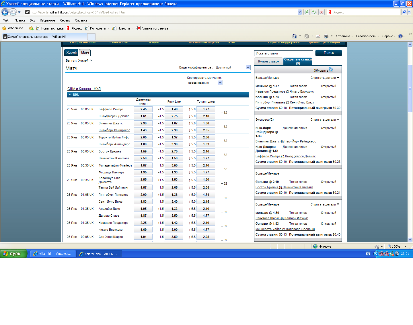This screenshot has height=325, width=413.
Task: Click the Help question mark icon
Action: 400,36
